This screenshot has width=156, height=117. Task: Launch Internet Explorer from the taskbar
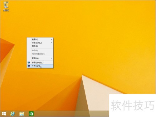tap(12, 114)
